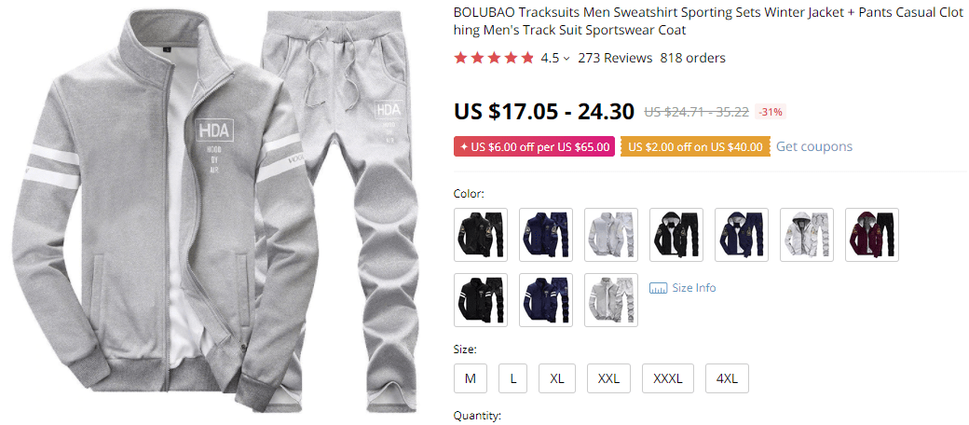Select size 4XL
This screenshot has height=425, width=969.
(727, 378)
